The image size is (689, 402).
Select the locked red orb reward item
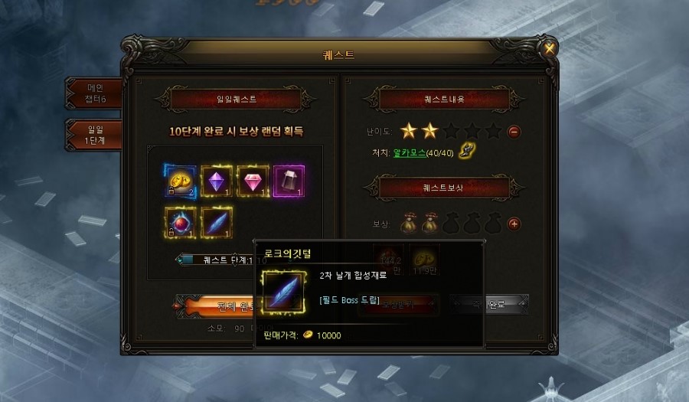180,222
